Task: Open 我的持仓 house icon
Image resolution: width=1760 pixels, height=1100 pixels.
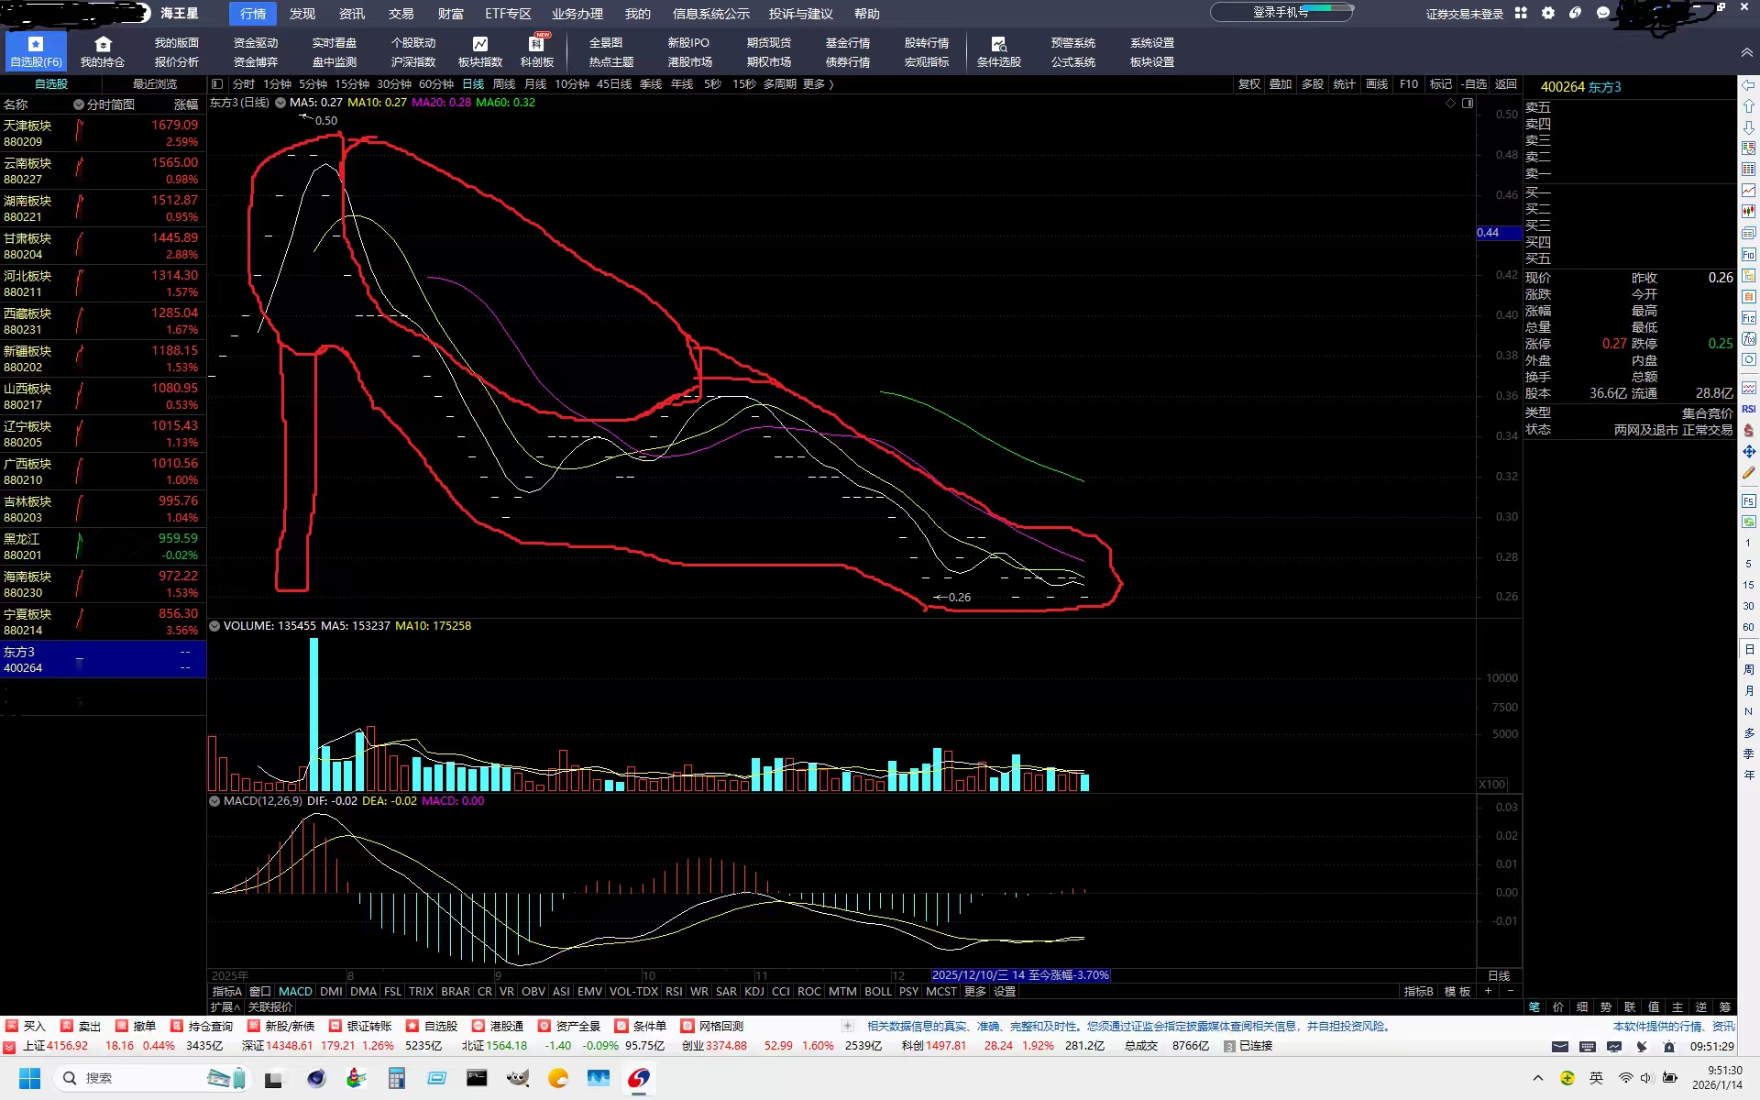Action: pyautogui.click(x=103, y=44)
